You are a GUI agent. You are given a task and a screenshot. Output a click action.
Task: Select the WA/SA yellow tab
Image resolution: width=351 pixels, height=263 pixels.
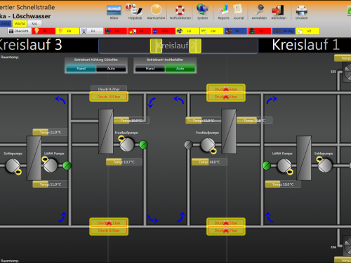20,24
